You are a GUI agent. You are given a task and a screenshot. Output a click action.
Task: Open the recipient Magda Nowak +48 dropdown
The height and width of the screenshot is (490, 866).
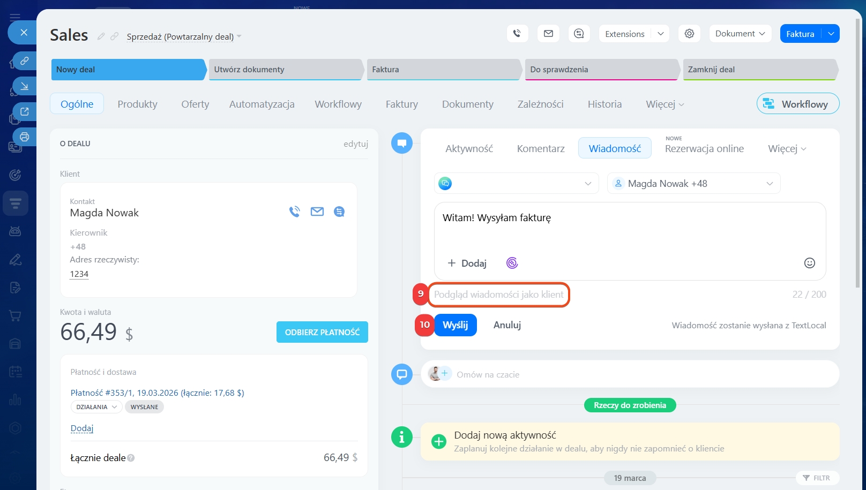(693, 184)
